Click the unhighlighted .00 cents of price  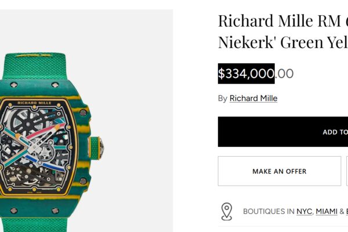pos(284,74)
